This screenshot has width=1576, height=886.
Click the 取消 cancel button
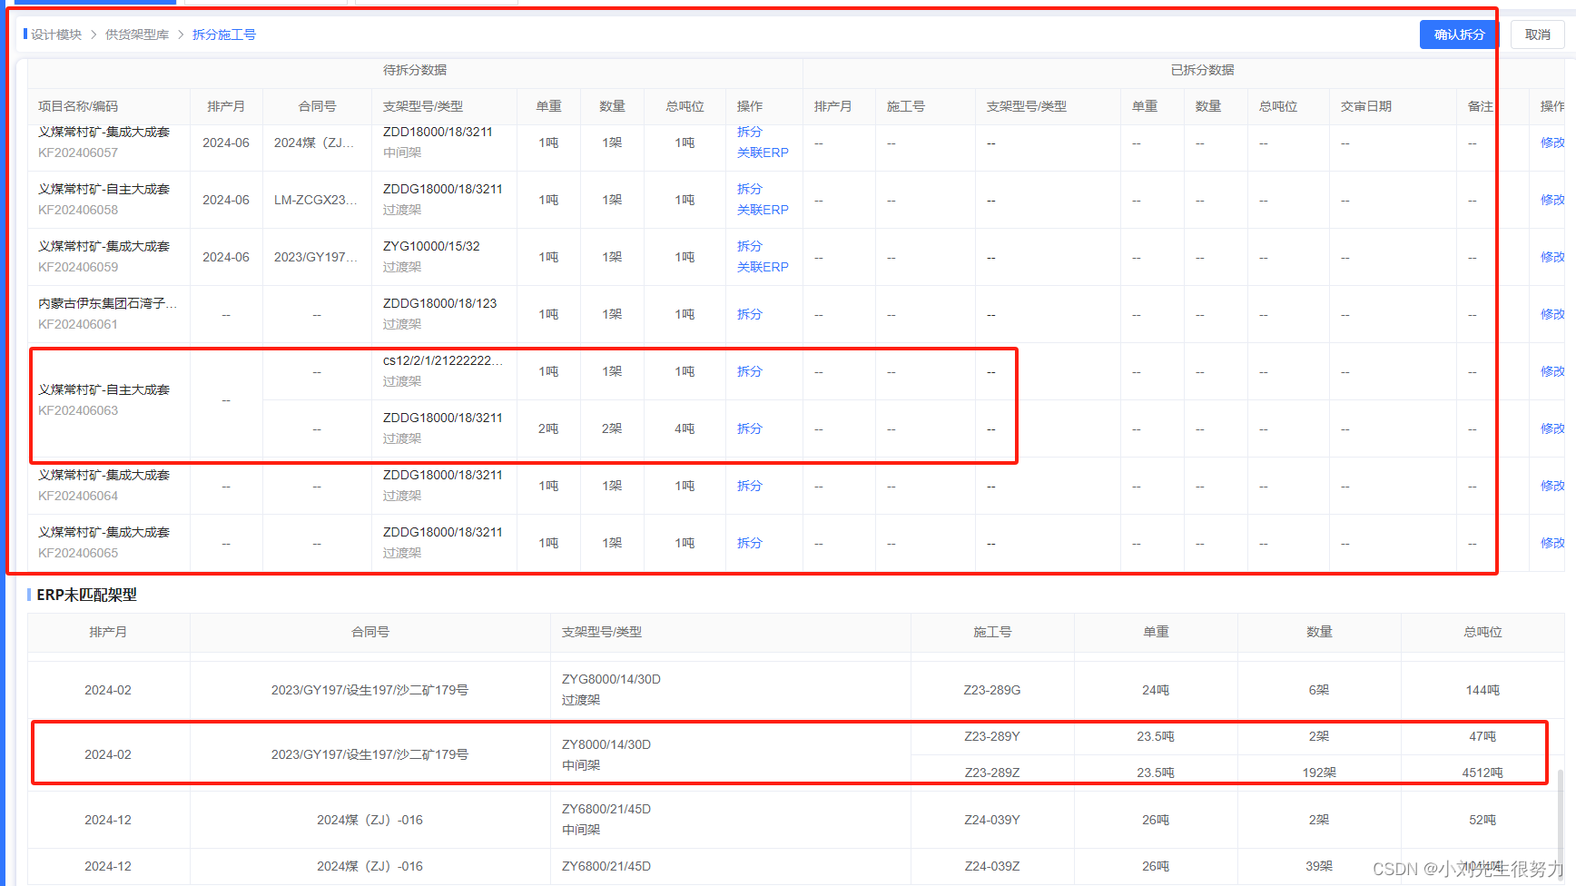coord(1537,34)
